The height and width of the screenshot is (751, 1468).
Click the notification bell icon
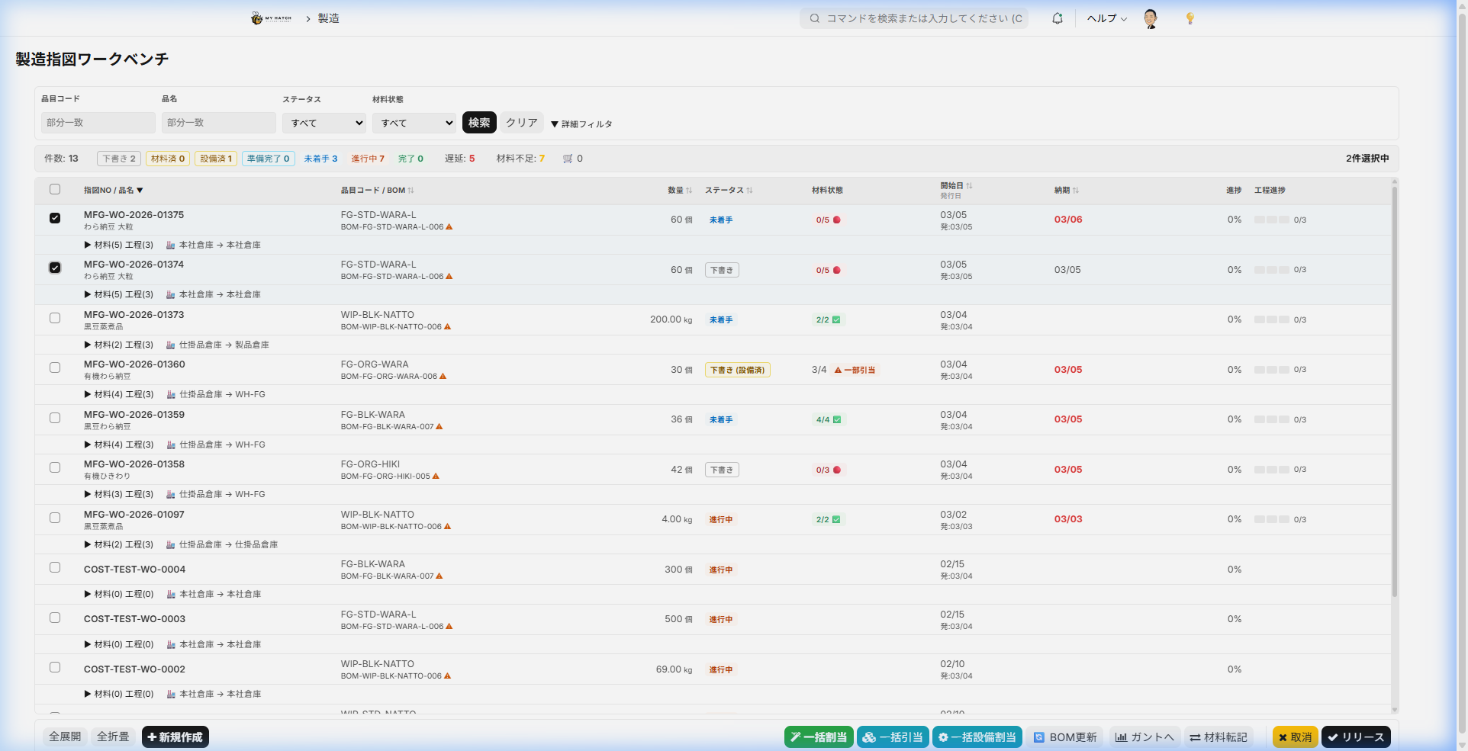(x=1057, y=18)
